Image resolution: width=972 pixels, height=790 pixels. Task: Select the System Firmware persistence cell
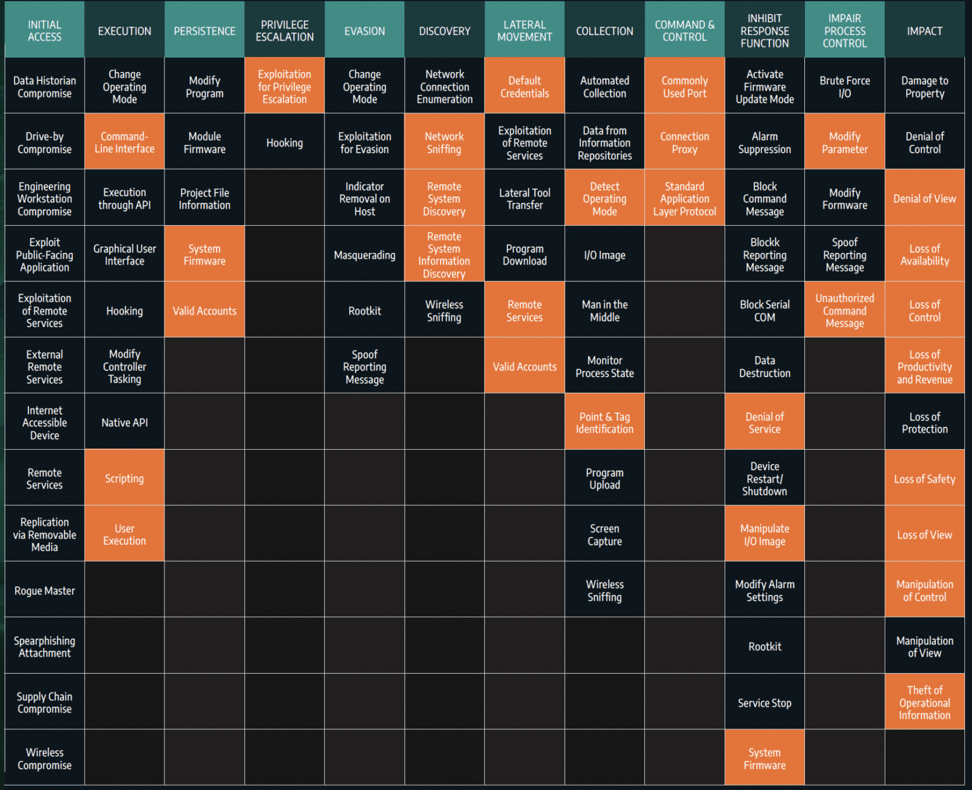point(204,254)
